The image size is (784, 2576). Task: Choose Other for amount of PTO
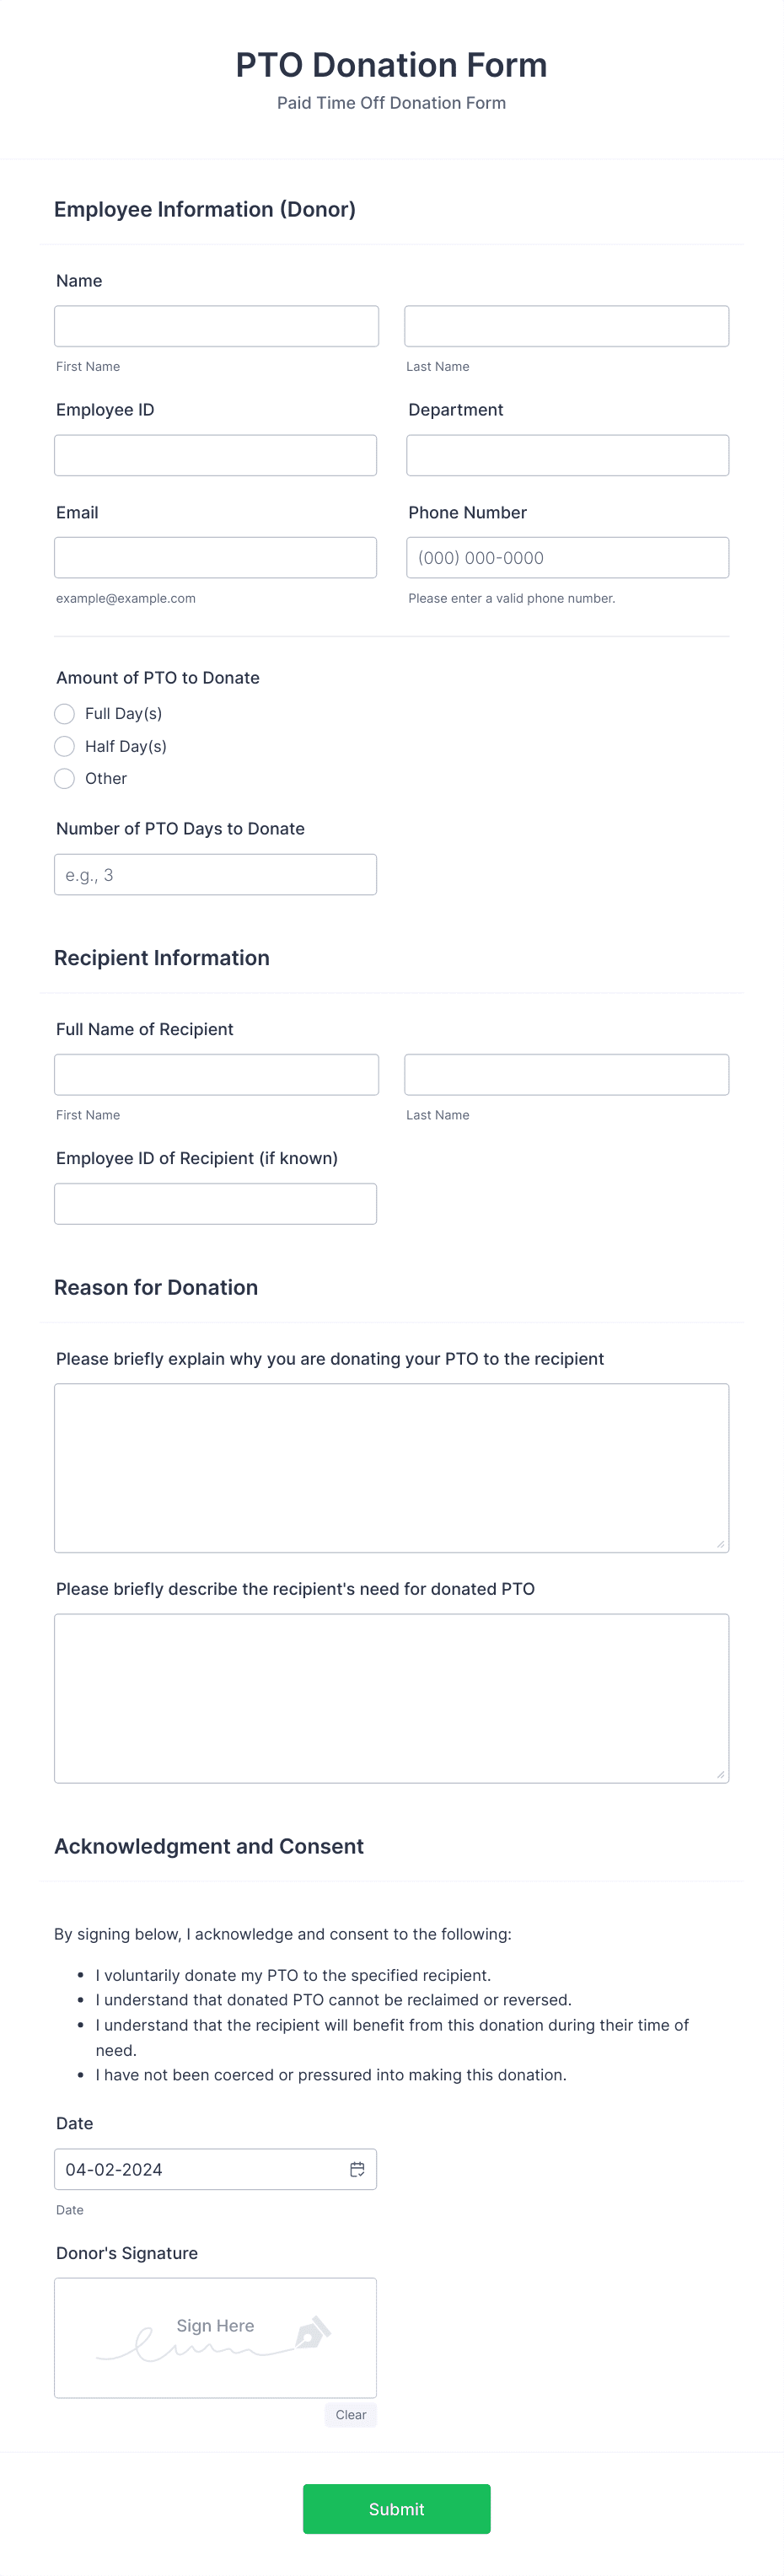coord(64,778)
